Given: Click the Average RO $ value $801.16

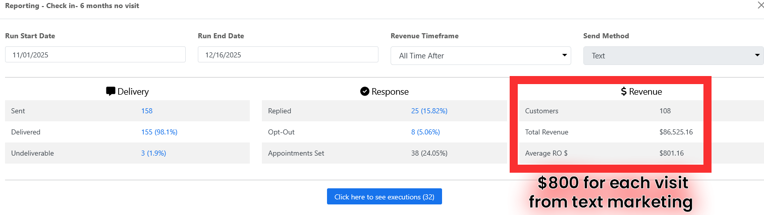Looking at the screenshot, I should 671,153.
